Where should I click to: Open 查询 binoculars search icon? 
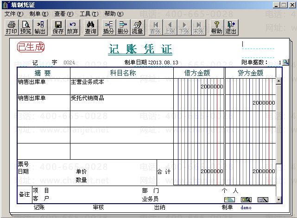pos(90,28)
